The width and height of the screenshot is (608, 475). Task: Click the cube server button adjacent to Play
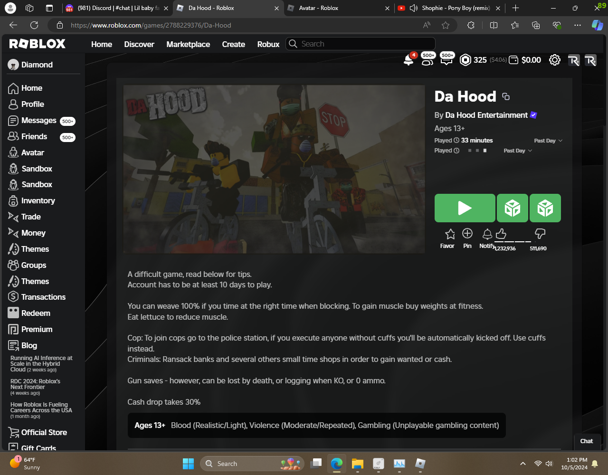(513, 208)
